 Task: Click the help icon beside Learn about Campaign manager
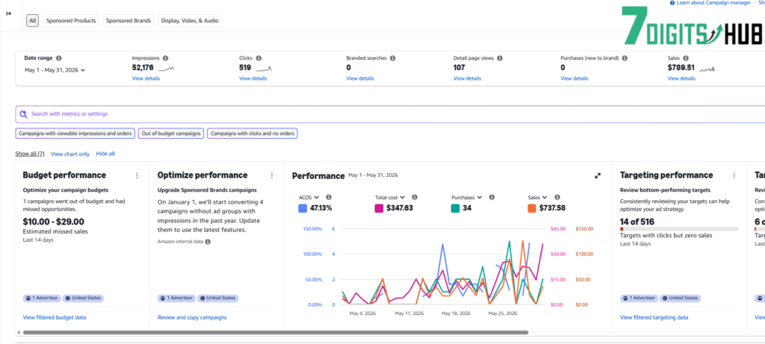673,3
